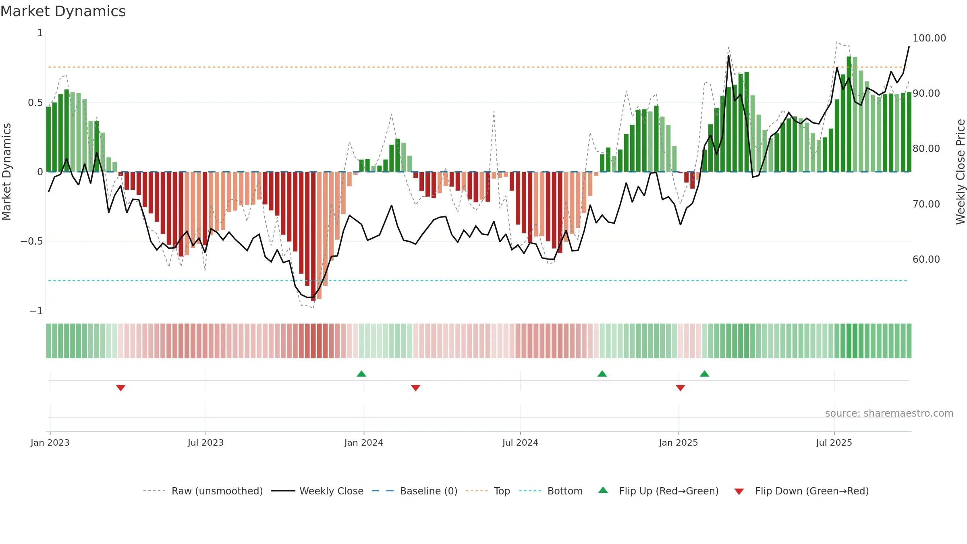Click the red Flip Down triangle icon in legend
967x544 pixels.
pos(739,492)
